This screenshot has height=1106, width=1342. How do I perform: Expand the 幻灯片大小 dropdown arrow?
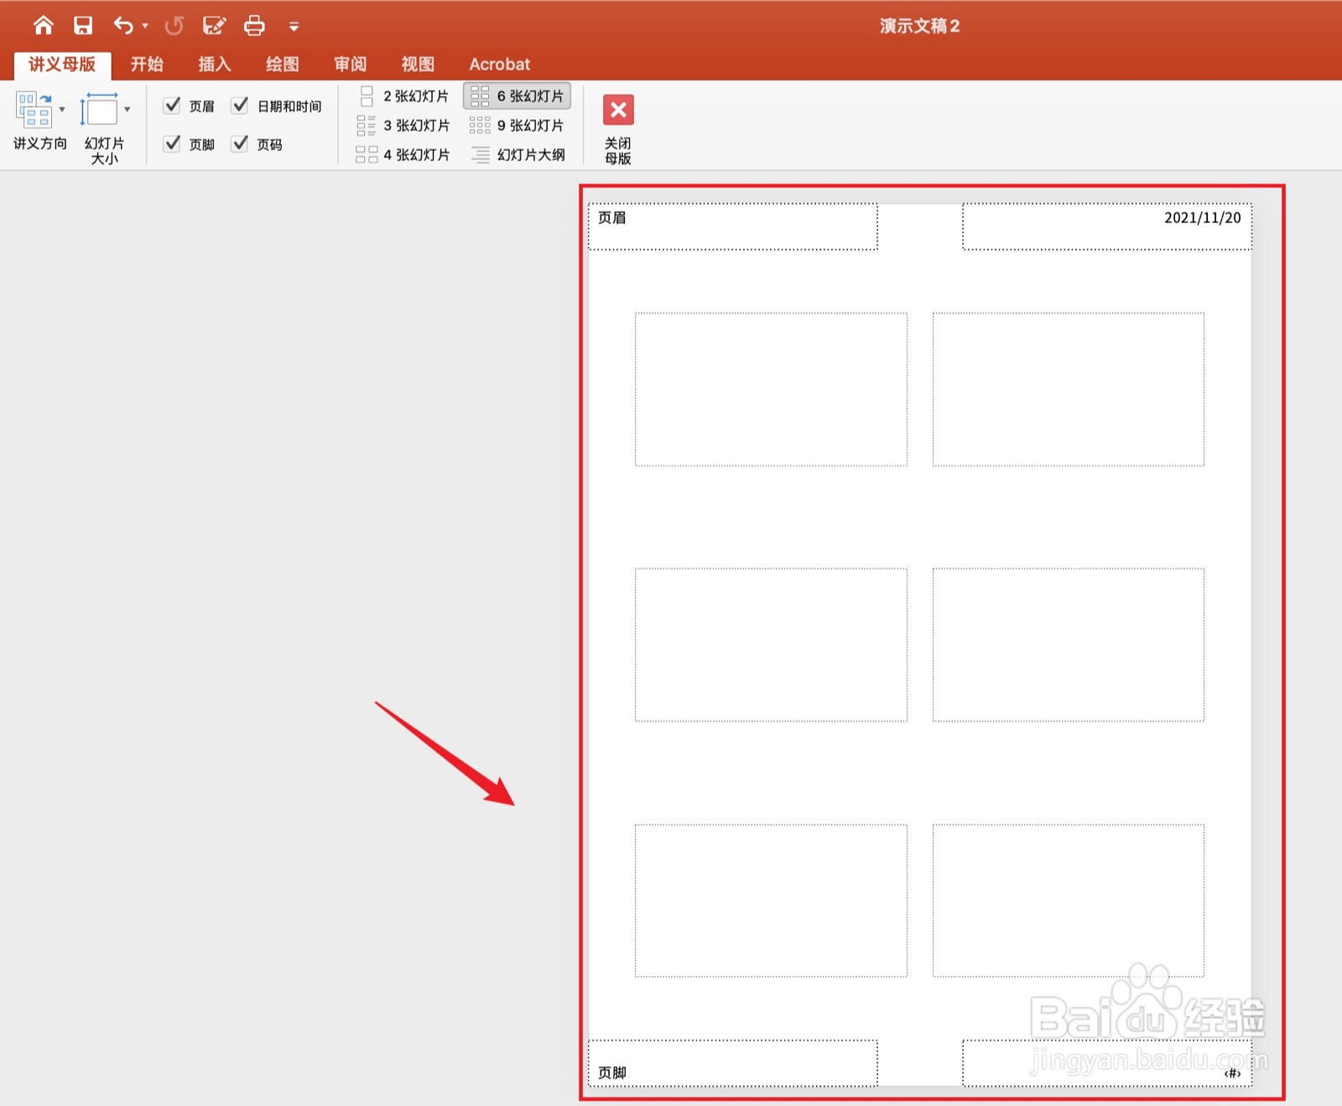click(127, 110)
